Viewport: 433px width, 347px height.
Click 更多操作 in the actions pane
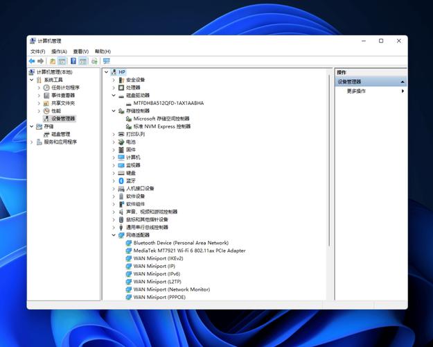(x=356, y=91)
